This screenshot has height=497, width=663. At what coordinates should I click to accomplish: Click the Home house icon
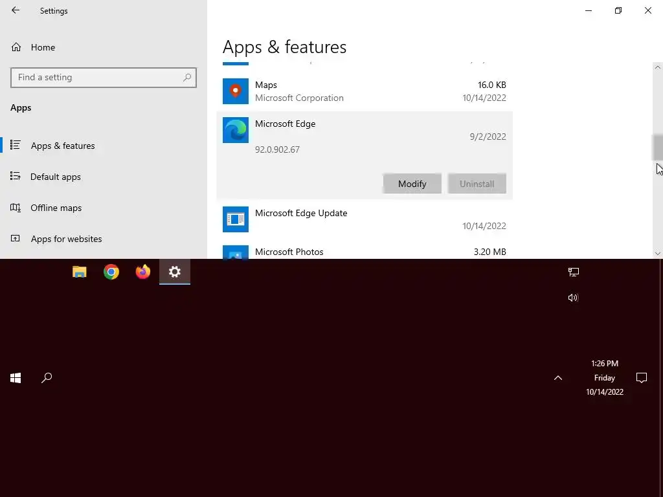pos(16,47)
